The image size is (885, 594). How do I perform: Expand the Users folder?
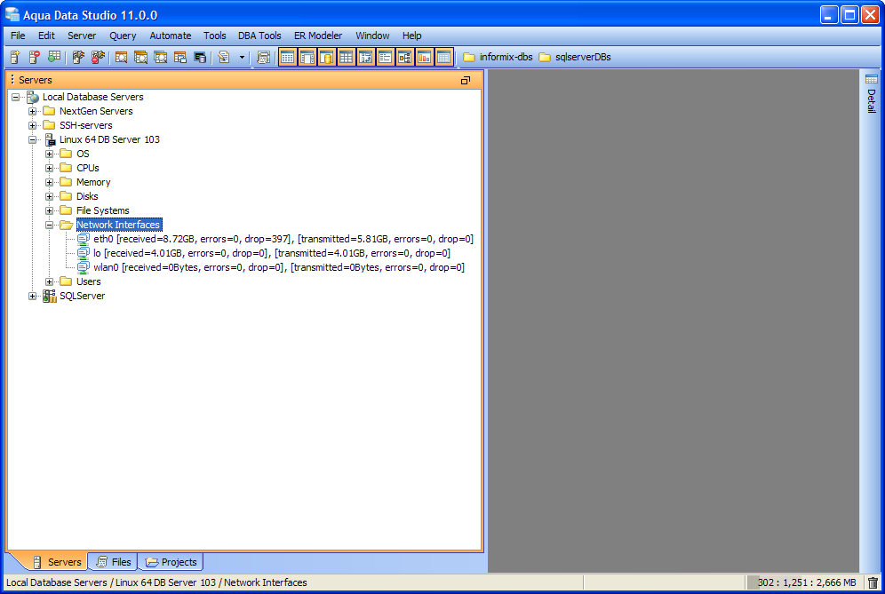point(50,281)
